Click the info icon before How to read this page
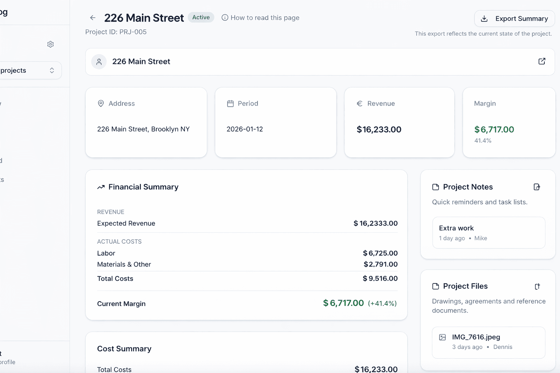Viewport: 560px width, 373px height. pyautogui.click(x=225, y=17)
